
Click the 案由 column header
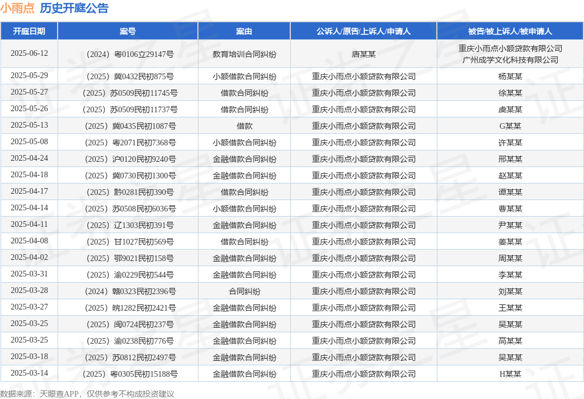pyautogui.click(x=244, y=31)
